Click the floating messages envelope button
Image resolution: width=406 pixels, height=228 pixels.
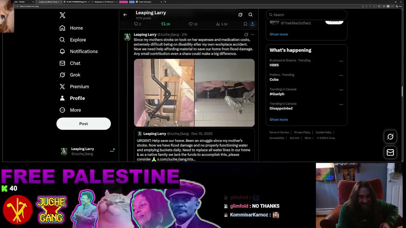click(390, 153)
